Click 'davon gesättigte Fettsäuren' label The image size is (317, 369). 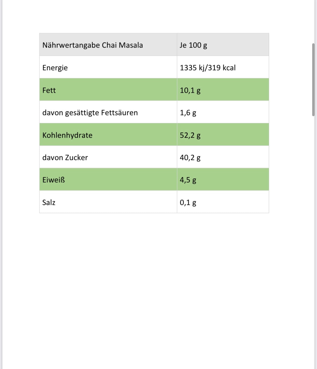pos(90,113)
